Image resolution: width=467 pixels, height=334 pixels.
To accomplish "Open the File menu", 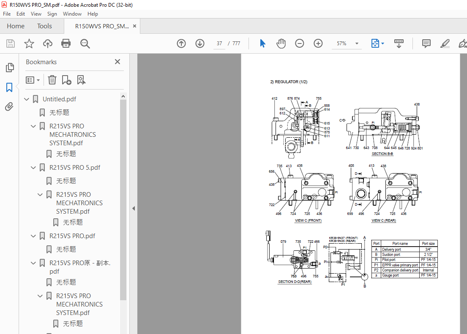I will coord(7,14).
